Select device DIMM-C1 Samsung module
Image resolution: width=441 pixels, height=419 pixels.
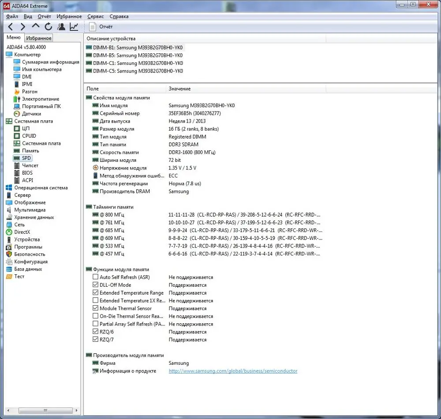pyautogui.click(x=135, y=63)
